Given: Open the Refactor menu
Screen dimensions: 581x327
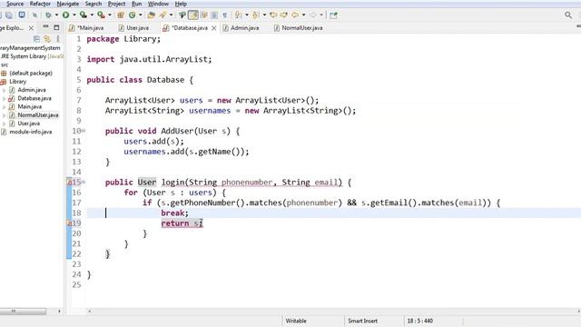Looking at the screenshot, I should pyautogui.click(x=40, y=4).
